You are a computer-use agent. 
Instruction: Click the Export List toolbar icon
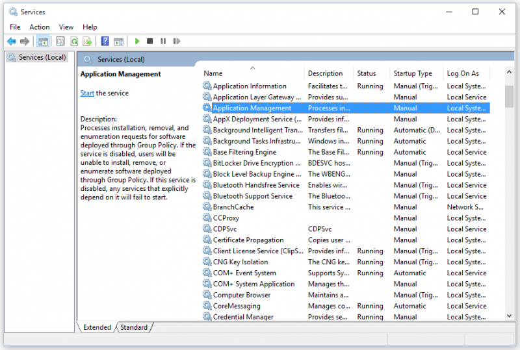point(87,42)
